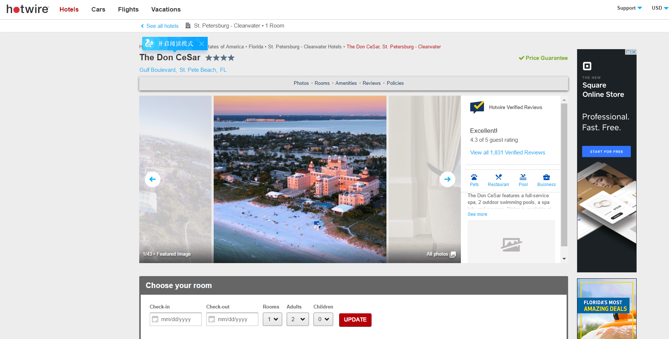
Task: Open St. Petersburg - Clearwater Hotels breadcrumb
Action: click(x=305, y=47)
